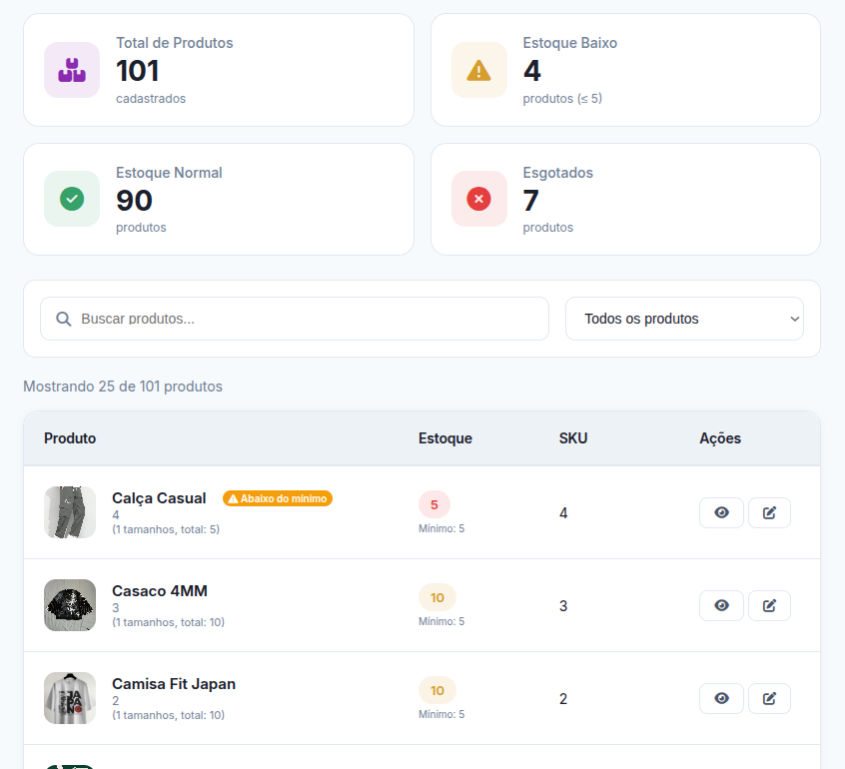Image resolution: width=845 pixels, height=769 pixels.
Task: Click the Camisa Fit Japan product thumbnail
Action: click(x=70, y=698)
